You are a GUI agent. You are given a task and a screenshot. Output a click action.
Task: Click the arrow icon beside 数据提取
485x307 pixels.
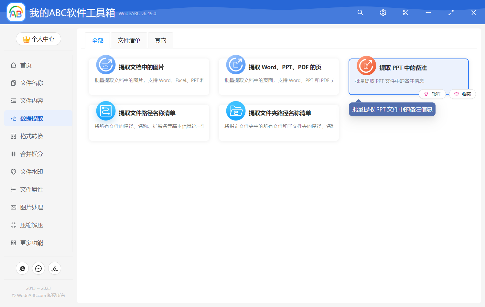click(13, 119)
